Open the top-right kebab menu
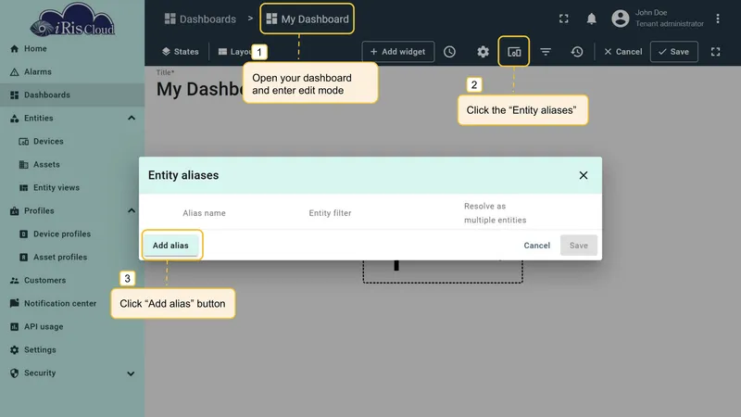This screenshot has height=417, width=741. 718,19
